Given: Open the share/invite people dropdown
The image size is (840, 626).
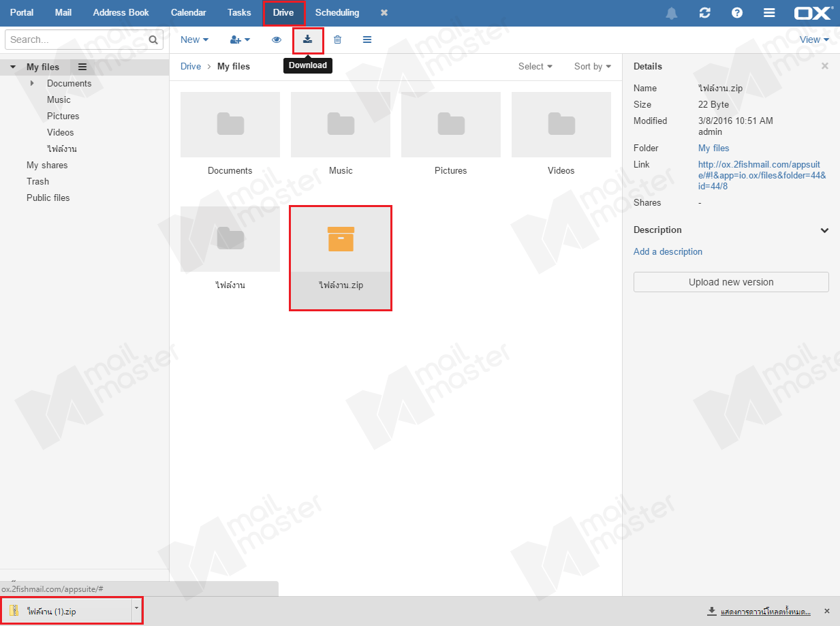Looking at the screenshot, I should click(x=240, y=40).
